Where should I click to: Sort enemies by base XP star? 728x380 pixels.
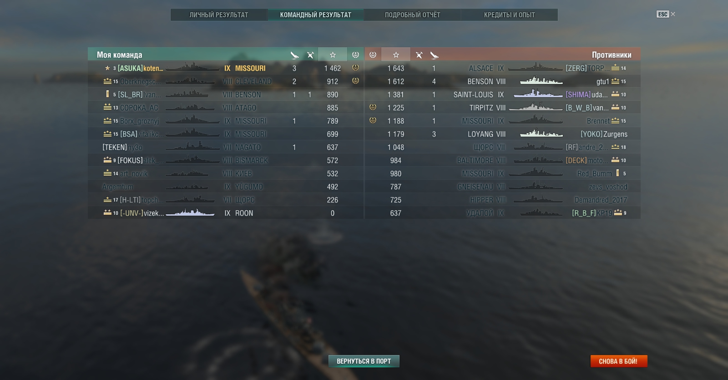(396, 54)
